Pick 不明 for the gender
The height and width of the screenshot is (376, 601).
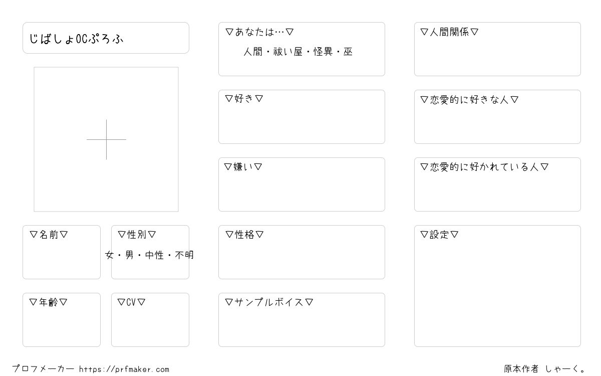184,255
